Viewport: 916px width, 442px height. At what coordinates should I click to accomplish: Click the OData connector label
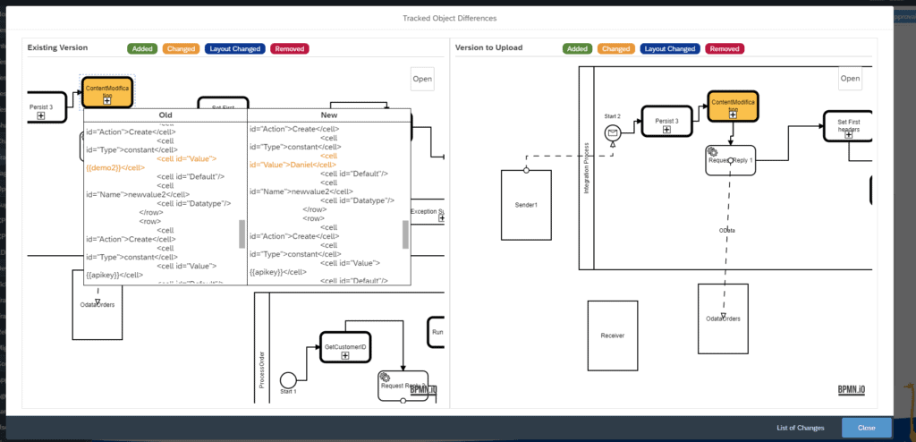coord(727,230)
